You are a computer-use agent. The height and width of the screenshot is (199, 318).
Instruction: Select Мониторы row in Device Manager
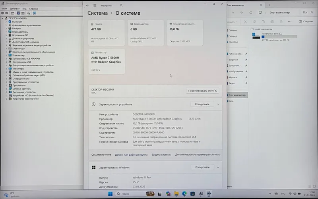18,69
